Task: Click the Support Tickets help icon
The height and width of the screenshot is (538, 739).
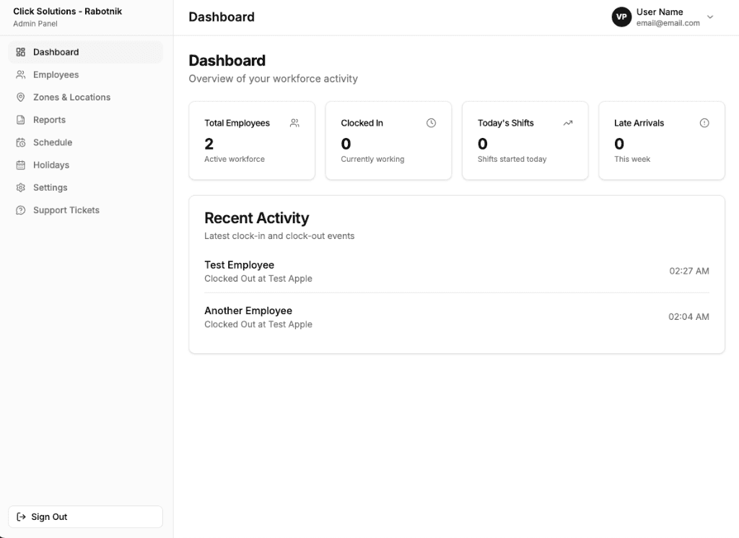Action: (x=19, y=210)
